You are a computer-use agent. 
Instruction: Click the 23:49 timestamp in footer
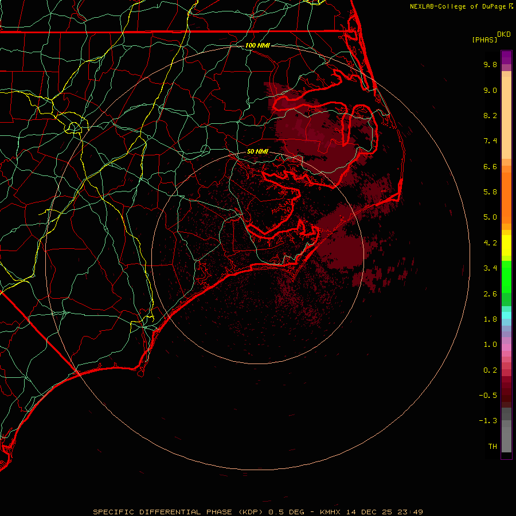point(411,512)
